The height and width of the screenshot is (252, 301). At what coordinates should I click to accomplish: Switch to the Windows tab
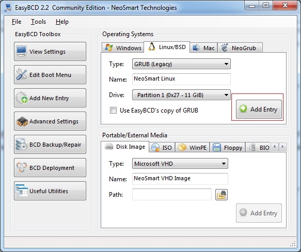click(x=123, y=48)
